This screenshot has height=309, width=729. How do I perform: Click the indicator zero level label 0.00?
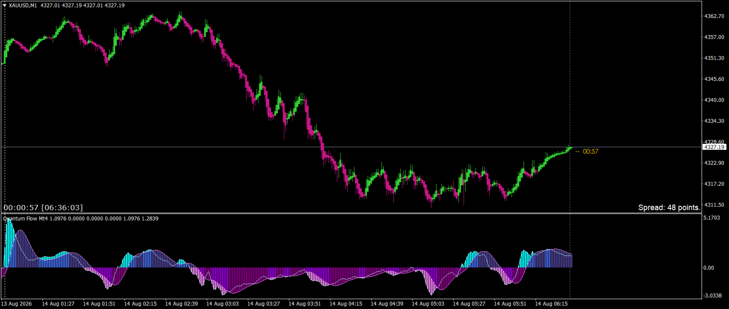[709, 268]
